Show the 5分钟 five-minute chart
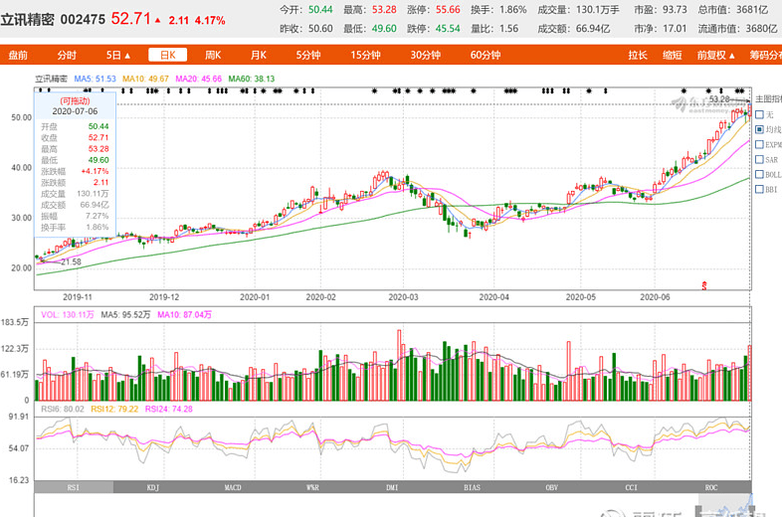This screenshot has width=782, height=517. (x=307, y=55)
